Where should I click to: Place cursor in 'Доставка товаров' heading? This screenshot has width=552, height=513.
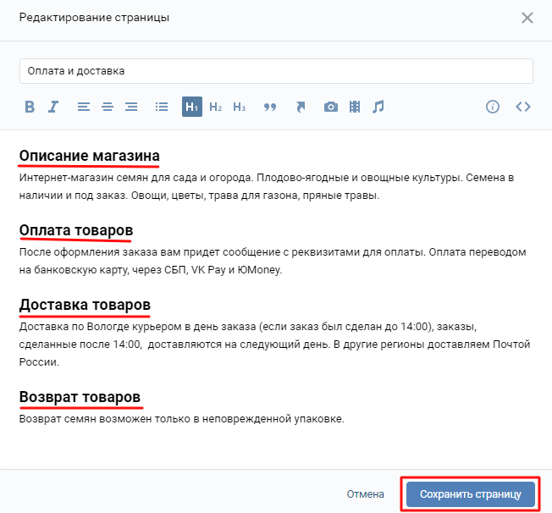(85, 304)
